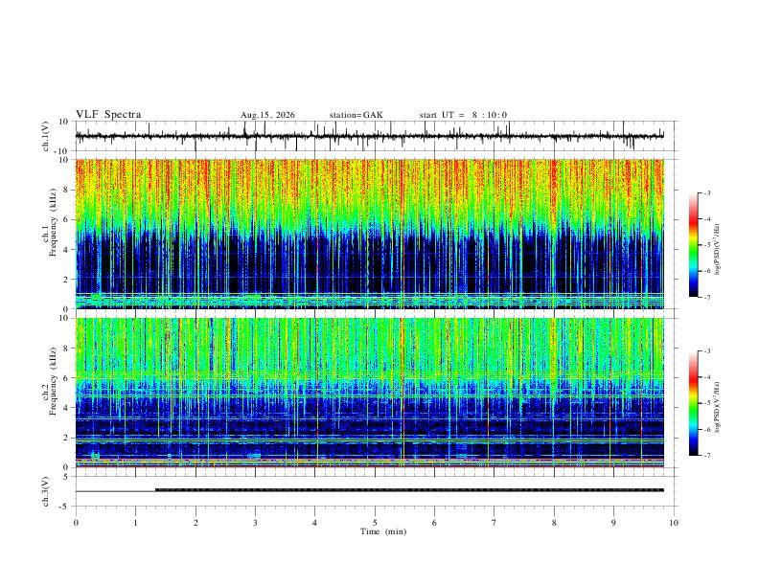The width and height of the screenshot is (759, 586).
Task: Click the start UT time label
Action: coord(463,115)
